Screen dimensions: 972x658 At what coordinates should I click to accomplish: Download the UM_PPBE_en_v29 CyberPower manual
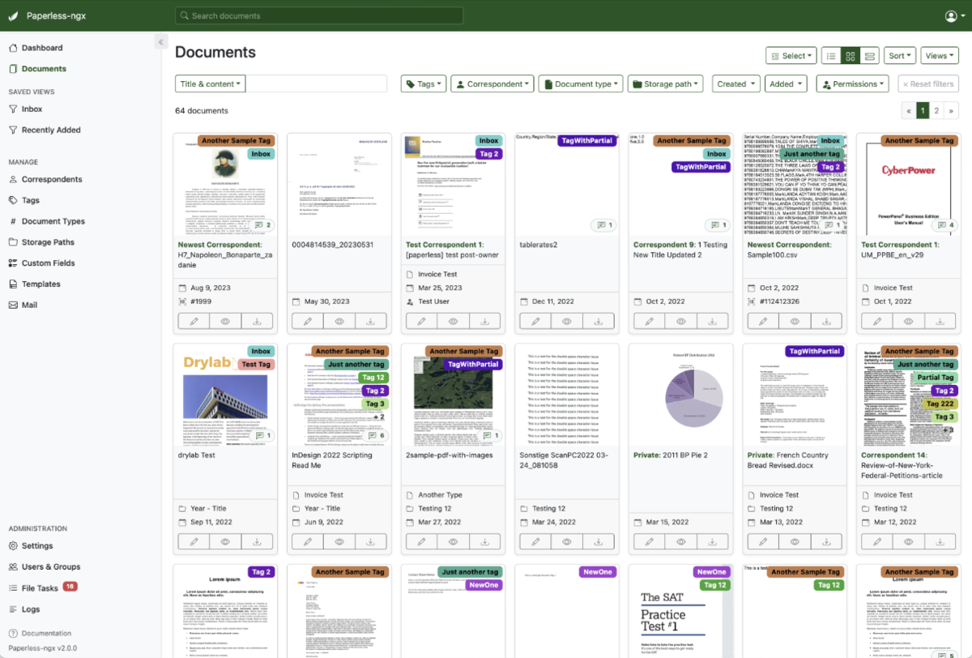[940, 320]
